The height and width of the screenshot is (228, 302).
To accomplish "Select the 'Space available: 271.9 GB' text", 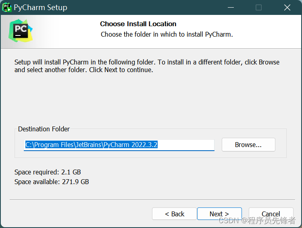I will pyautogui.click(x=52, y=182).
